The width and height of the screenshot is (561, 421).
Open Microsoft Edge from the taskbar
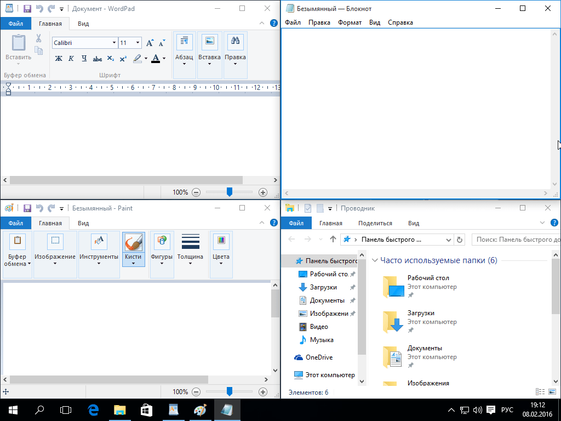[x=93, y=409]
